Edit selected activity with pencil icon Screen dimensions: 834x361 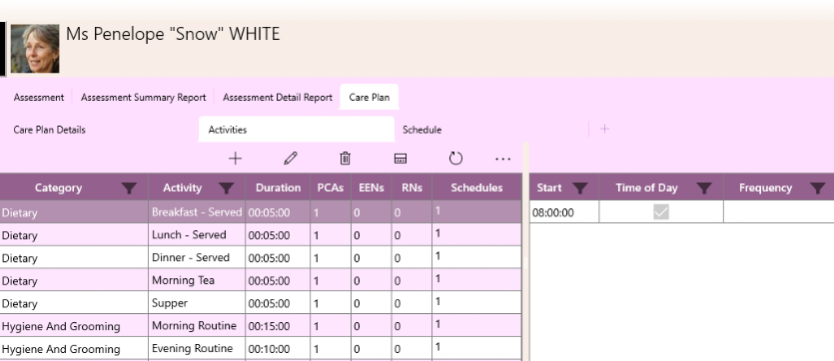coord(291,159)
